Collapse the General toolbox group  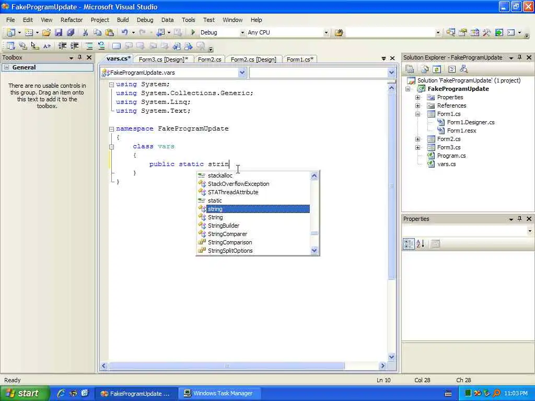coord(6,67)
